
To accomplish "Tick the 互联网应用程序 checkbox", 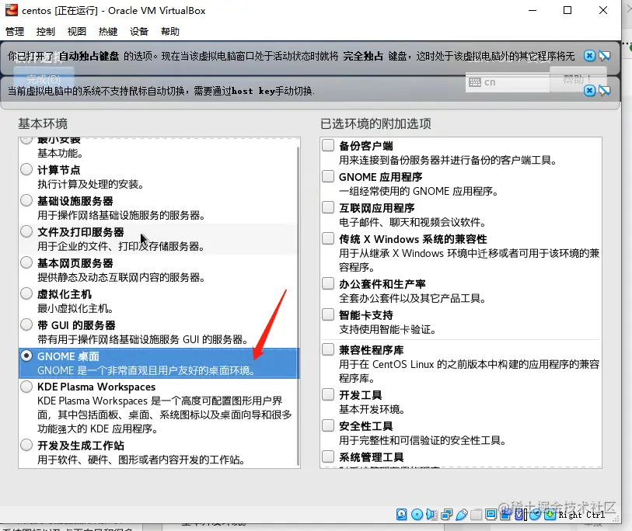I will point(328,207).
